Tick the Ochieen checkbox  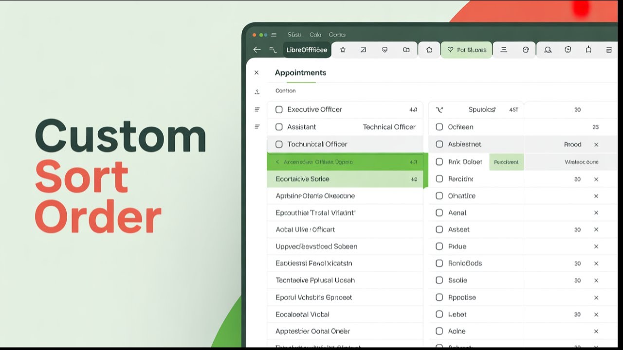click(x=439, y=127)
